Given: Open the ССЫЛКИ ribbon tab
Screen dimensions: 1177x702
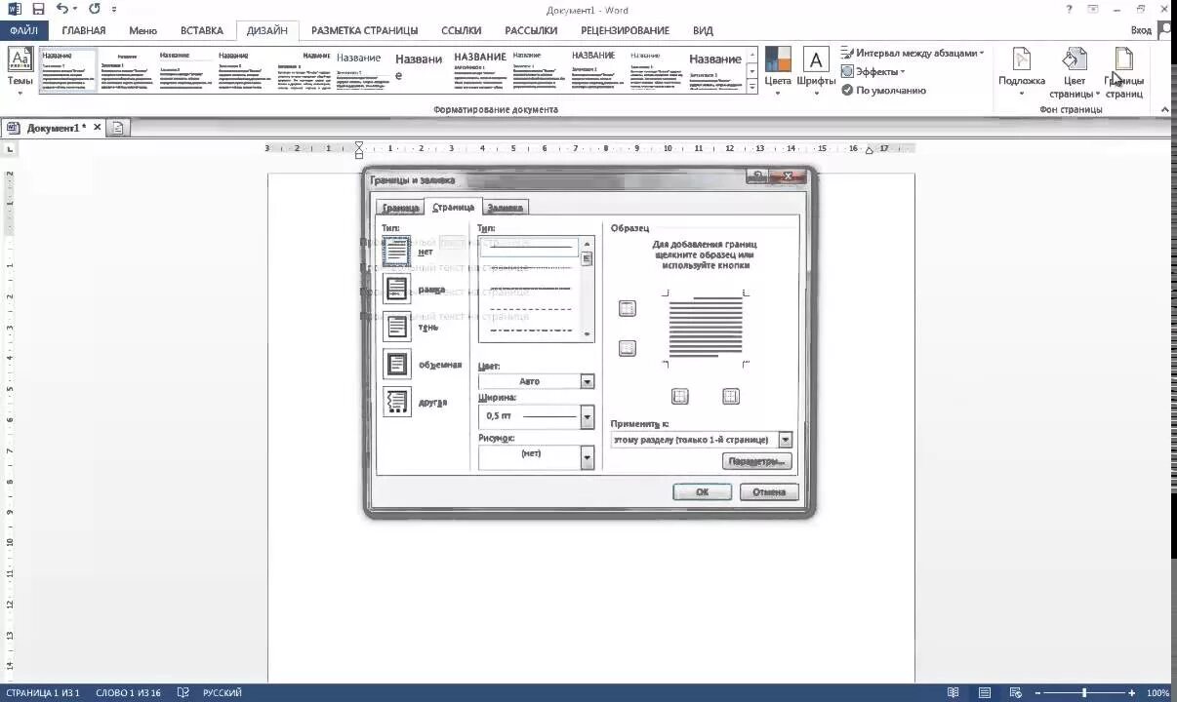Looking at the screenshot, I should click(462, 30).
